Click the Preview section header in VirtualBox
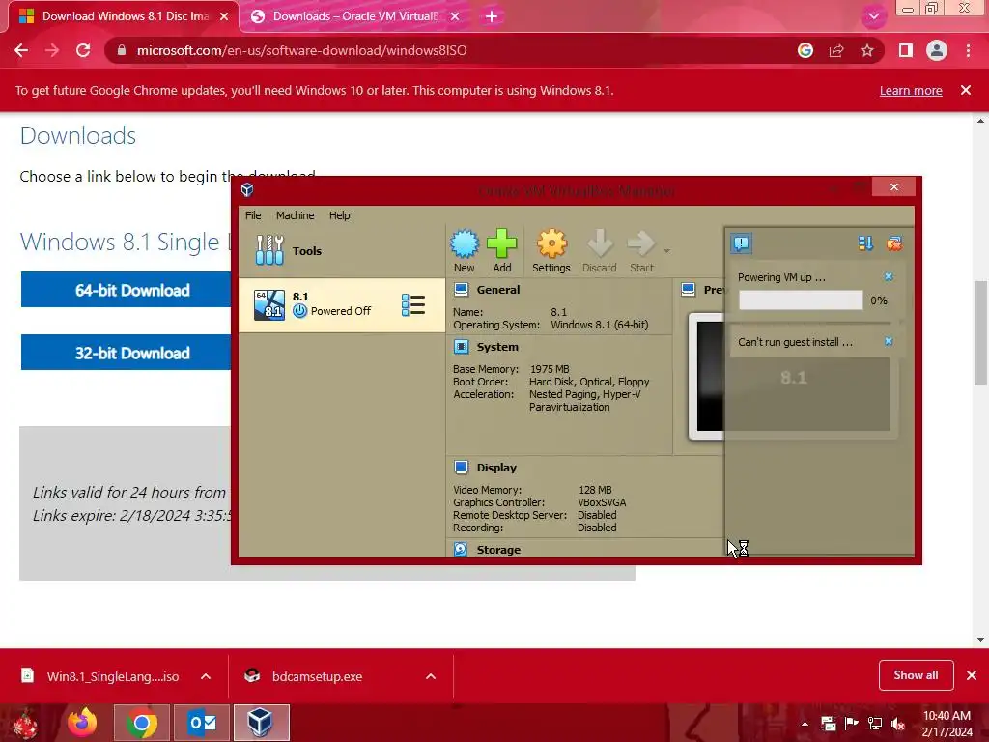The image size is (989, 742). (x=703, y=290)
